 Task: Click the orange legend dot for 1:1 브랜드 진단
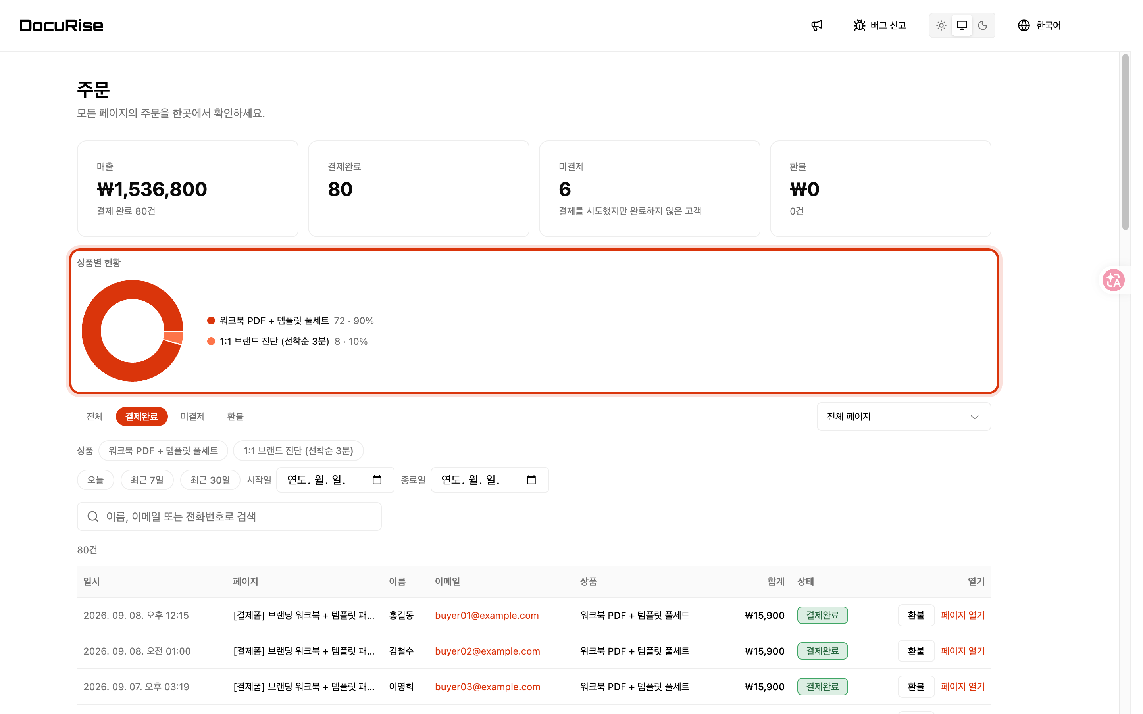(x=211, y=341)
